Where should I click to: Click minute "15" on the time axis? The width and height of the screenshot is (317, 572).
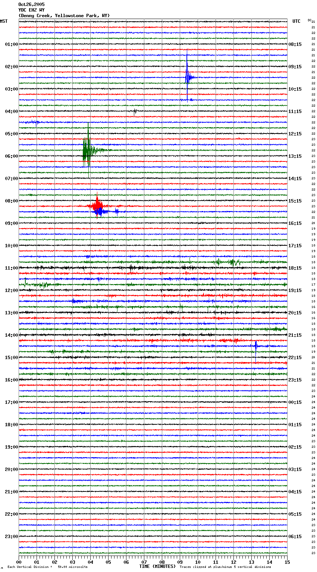[x=287, y=562]
